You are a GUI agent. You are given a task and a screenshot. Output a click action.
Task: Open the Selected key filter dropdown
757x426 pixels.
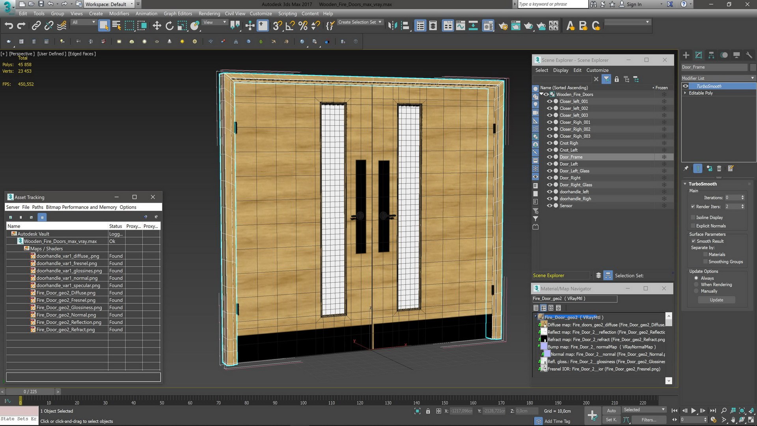tap(644, 410)
